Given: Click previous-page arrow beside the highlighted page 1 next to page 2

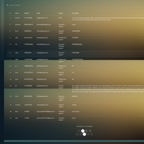Looking at the screenshot, I should (x=79, y=131).
